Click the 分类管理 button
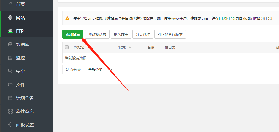This screenshot has height=132, width=279. pos(143,34)
